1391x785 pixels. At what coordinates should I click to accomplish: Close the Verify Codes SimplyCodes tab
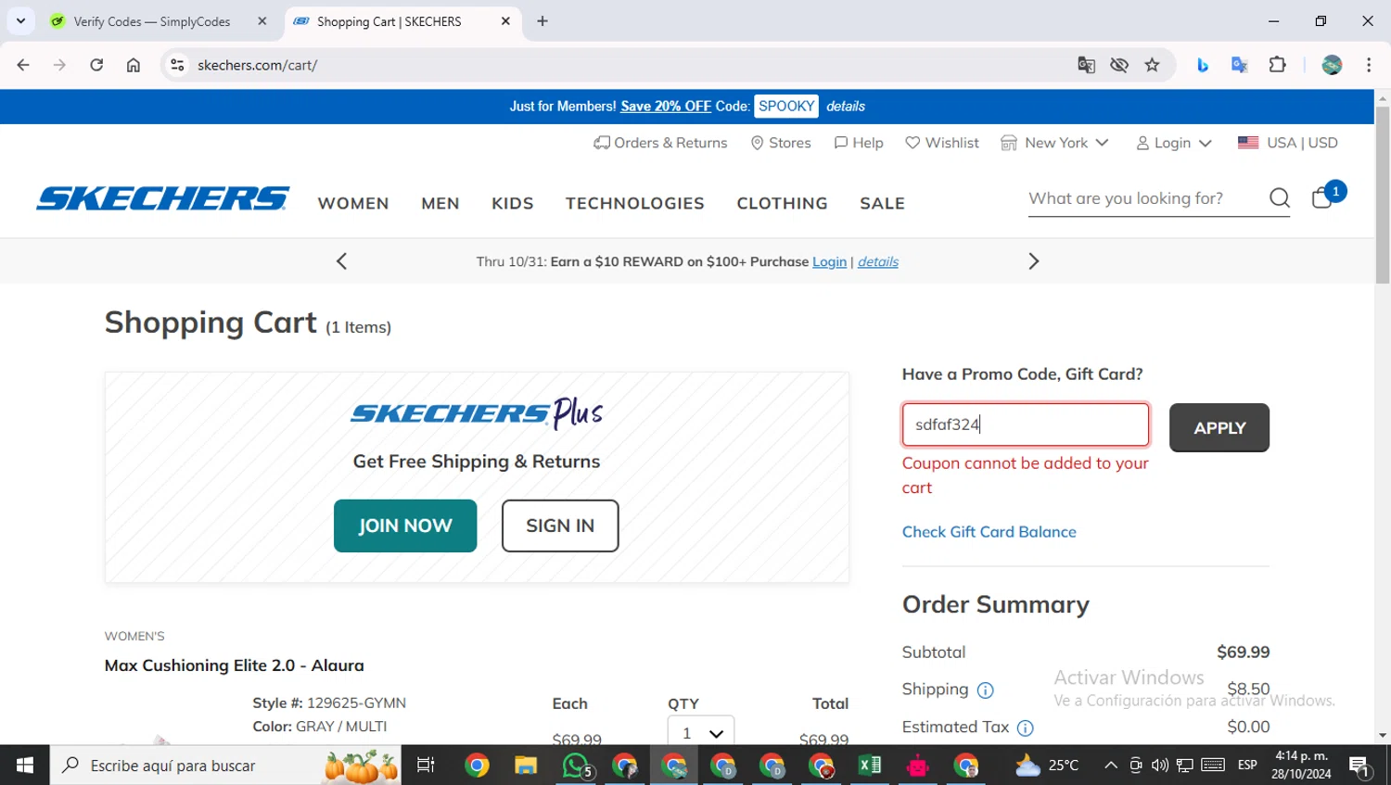click(x=262, y=21)
